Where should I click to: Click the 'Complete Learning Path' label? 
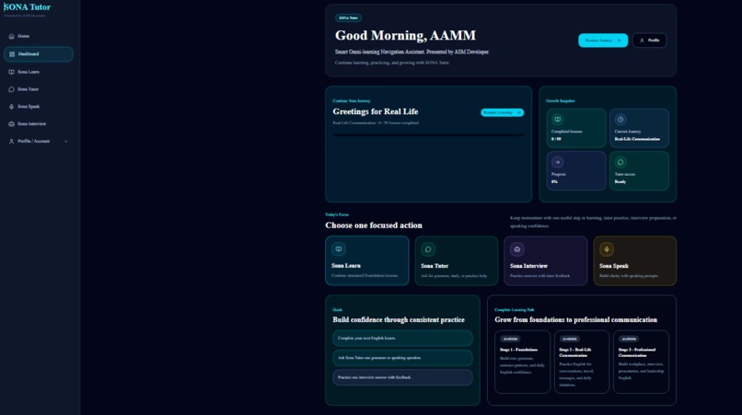point(515,310)
